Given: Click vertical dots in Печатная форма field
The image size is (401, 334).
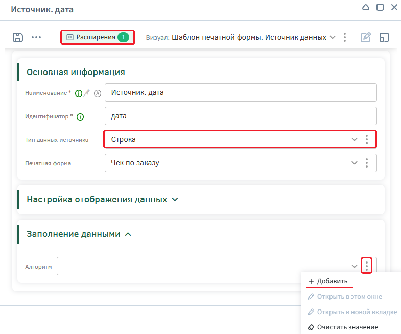Looking at the screenshot, I should (x=367, y=163).
